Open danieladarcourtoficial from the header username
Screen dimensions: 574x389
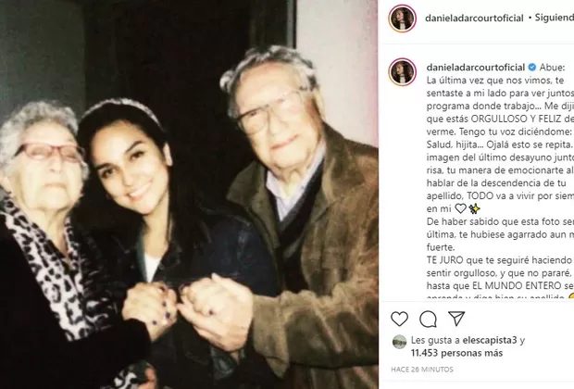tap(474, 18)
